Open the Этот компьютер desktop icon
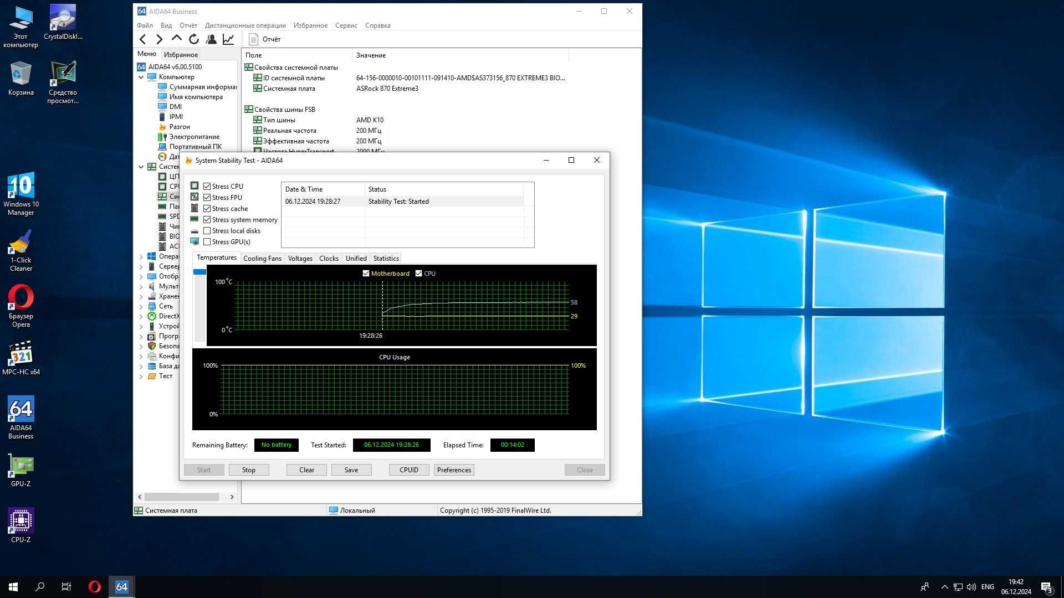Viewport: 1064px width, 598px height. coord(21,27)
